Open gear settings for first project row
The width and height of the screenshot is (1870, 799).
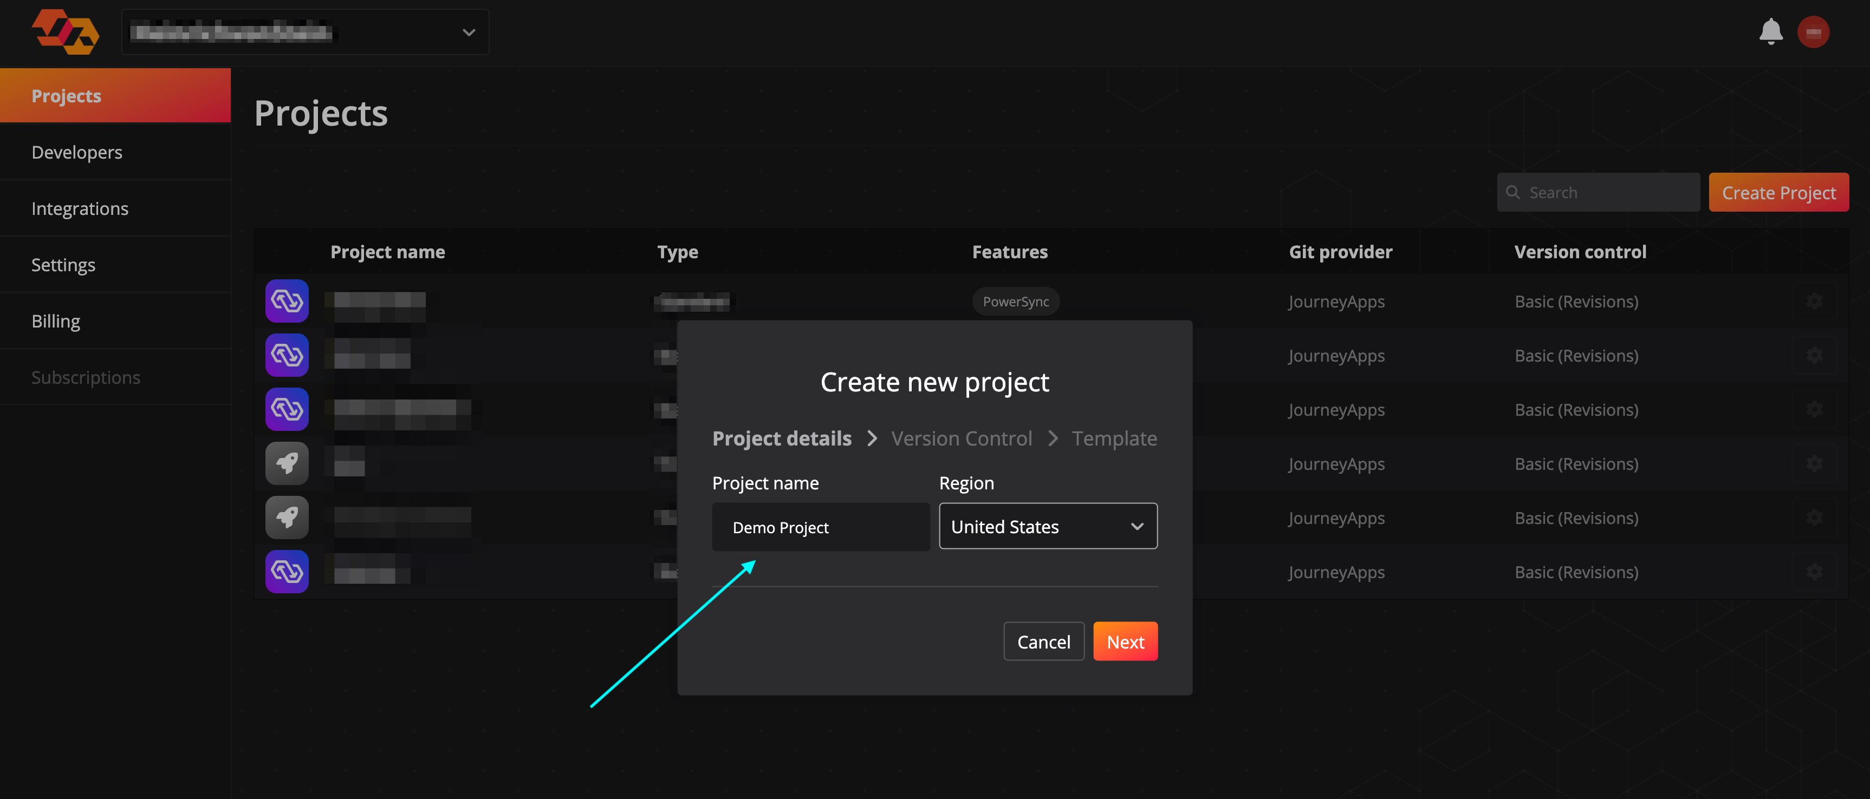click(x=1814, y=301)
